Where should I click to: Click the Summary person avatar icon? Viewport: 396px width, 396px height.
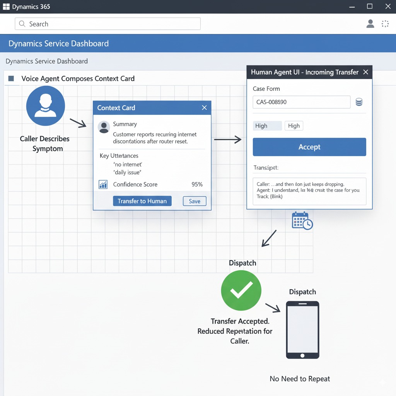coord(104,127)
